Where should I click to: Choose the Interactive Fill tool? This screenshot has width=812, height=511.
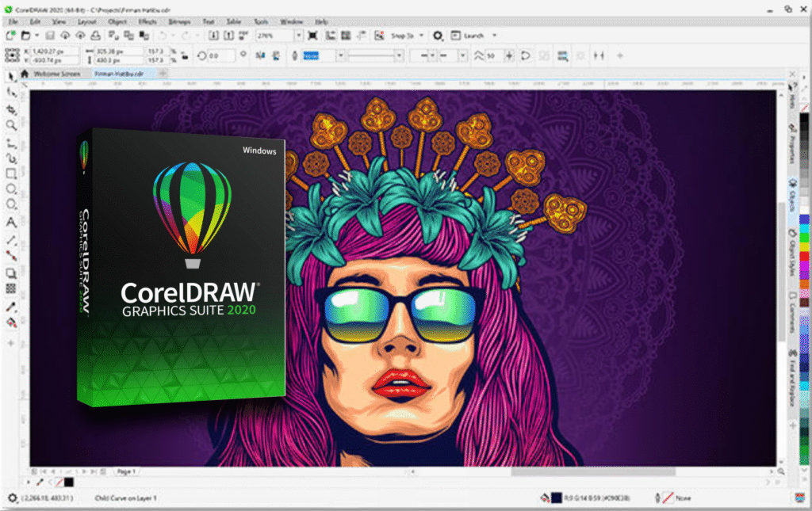11,323
